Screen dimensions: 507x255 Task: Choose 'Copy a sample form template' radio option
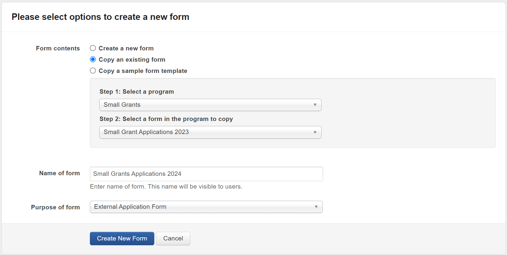(93, 71)
